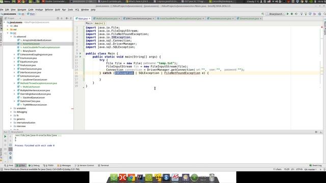The width and height of the screenshot is (326, 183).
Task: Open the Find tool window button
Action: coord(9,165)
